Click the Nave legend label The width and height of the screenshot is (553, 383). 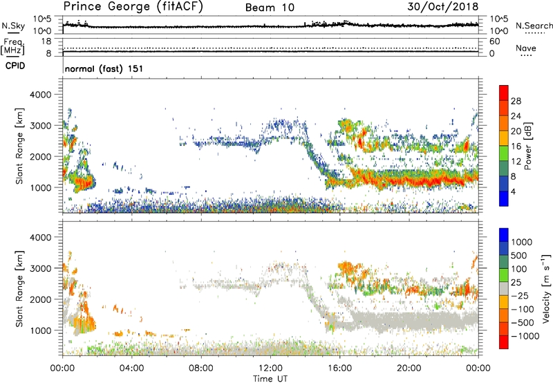(x=526, y=48)
